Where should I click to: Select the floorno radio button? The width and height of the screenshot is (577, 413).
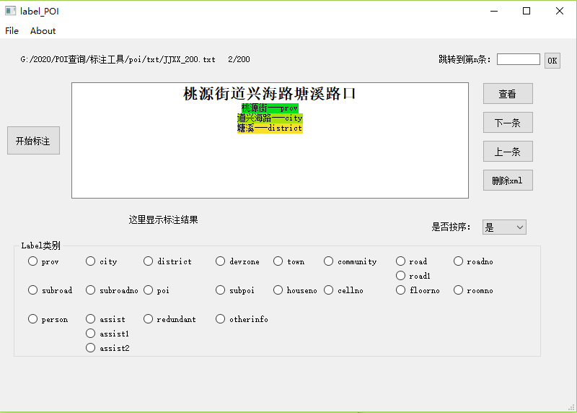point(418,290)
